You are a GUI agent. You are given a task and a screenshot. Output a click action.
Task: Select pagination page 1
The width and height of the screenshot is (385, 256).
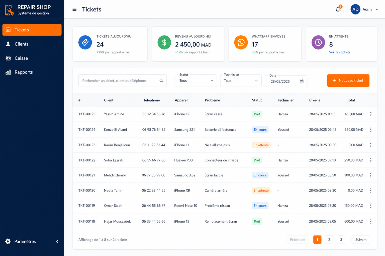coord(317,239)
